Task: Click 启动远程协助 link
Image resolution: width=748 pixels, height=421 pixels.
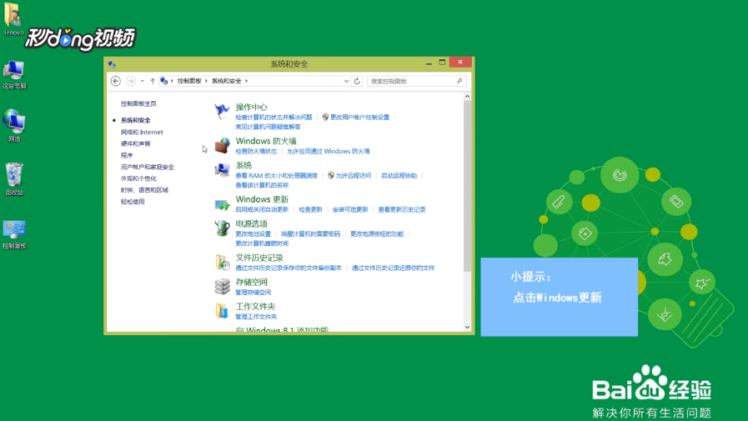Action: coord(399,175)
